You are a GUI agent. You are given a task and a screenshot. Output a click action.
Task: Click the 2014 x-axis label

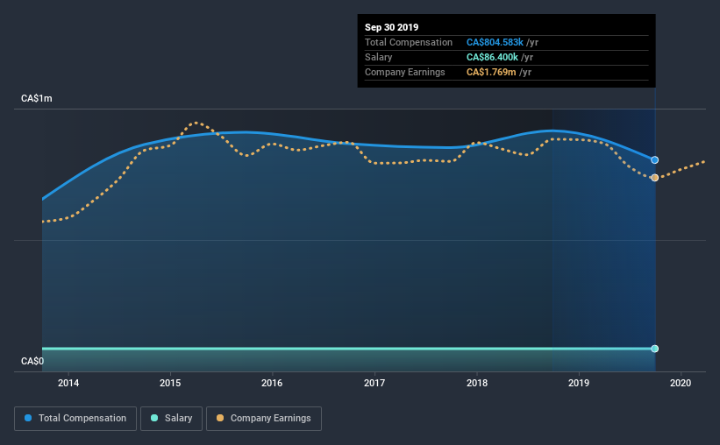coord(68,383)
